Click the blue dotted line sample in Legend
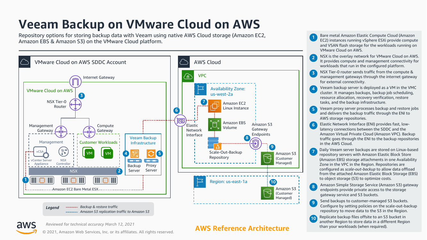The height and width of the screenshot is (240, 427). coord(71,212)
